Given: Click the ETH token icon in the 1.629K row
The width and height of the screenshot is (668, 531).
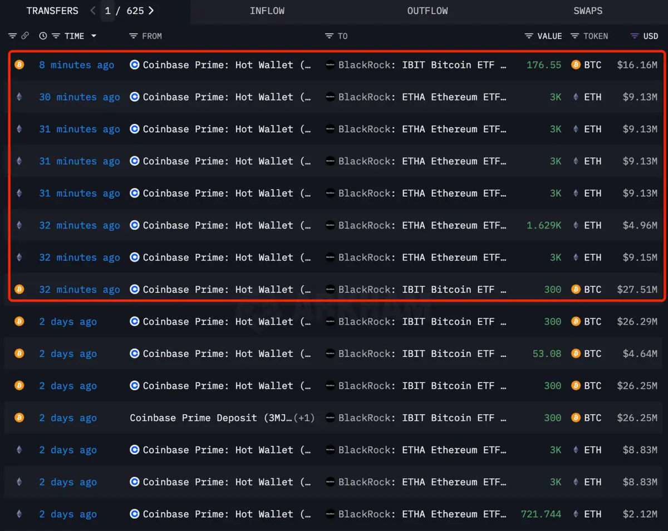Looking at the screenshot, I should pos(576,225).
